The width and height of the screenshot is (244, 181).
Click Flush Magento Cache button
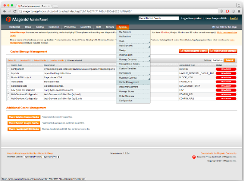coord(194,51)
